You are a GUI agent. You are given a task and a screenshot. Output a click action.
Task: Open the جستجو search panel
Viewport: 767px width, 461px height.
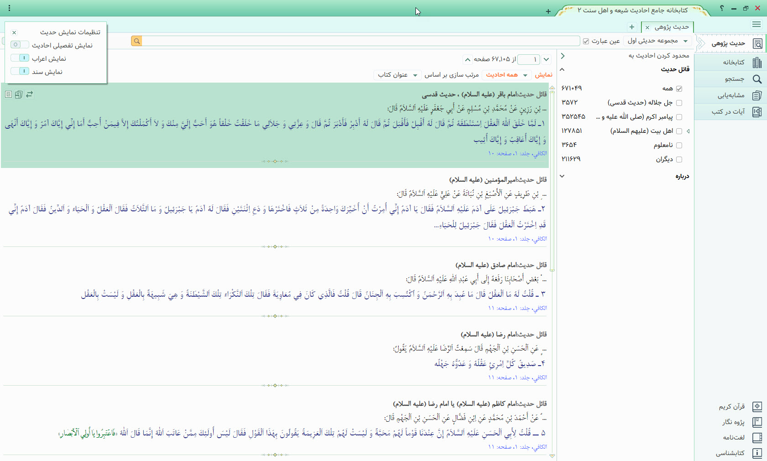(x=757, y=79)
